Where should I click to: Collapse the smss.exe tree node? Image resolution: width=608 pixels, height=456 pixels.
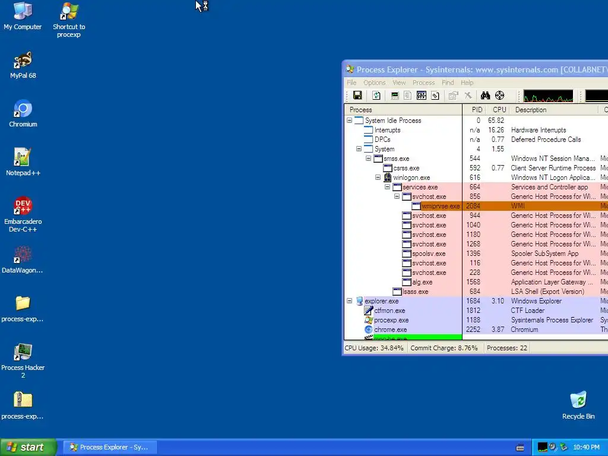pos(368,158)
